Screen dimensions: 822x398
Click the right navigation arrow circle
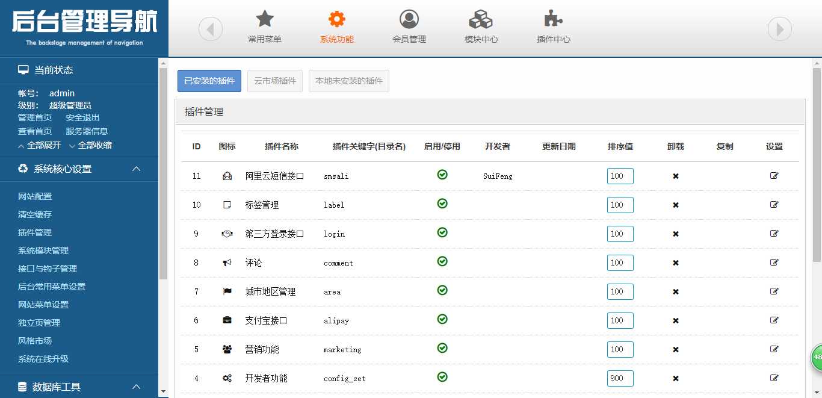click(x=780, y=29)
